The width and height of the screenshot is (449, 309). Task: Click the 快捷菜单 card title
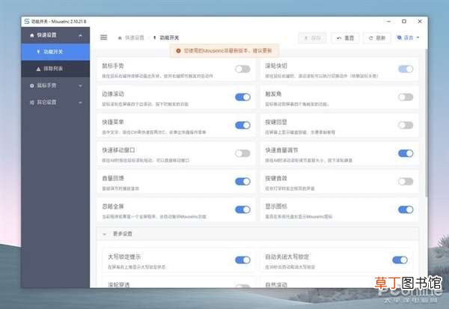113,122
